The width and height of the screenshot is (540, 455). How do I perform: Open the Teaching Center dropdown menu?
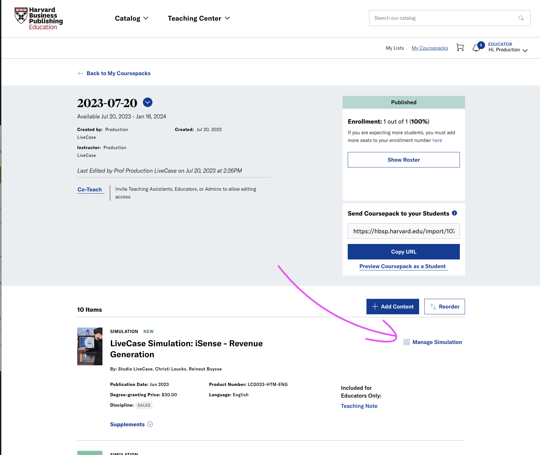pos(199,18)
